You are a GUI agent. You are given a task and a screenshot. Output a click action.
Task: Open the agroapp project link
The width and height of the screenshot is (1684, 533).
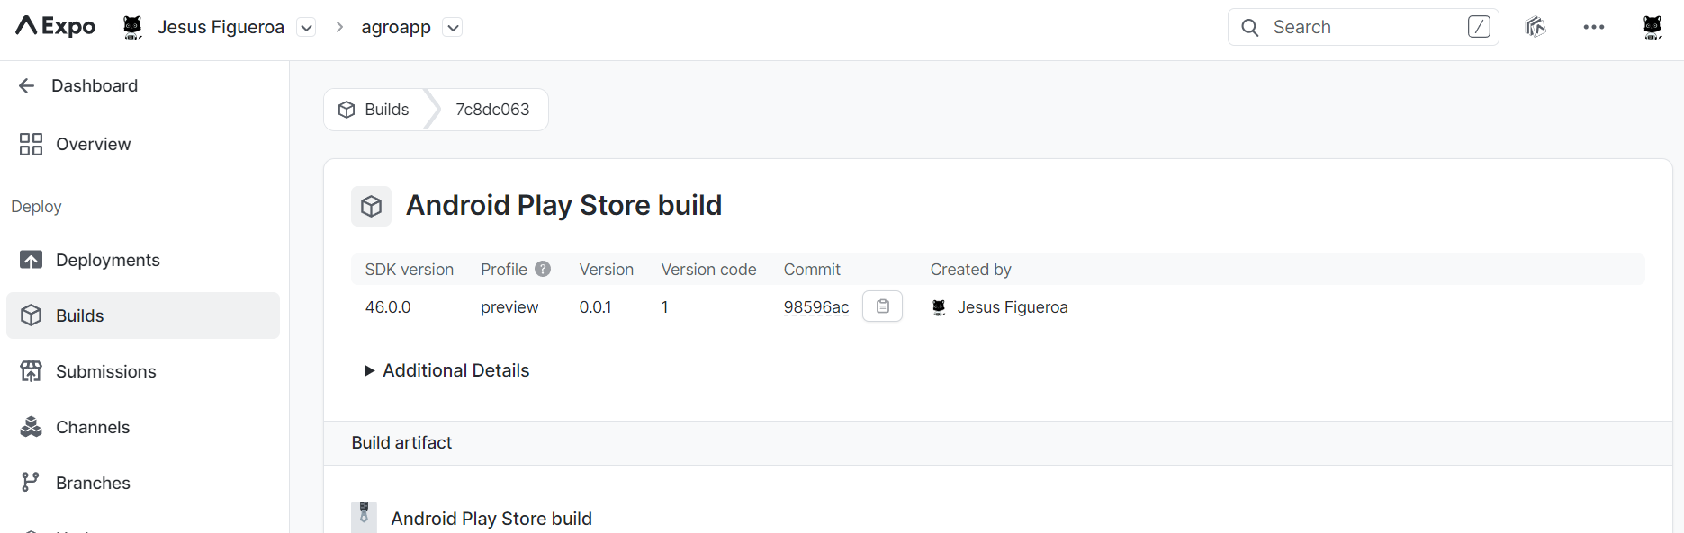coord(396,28)
